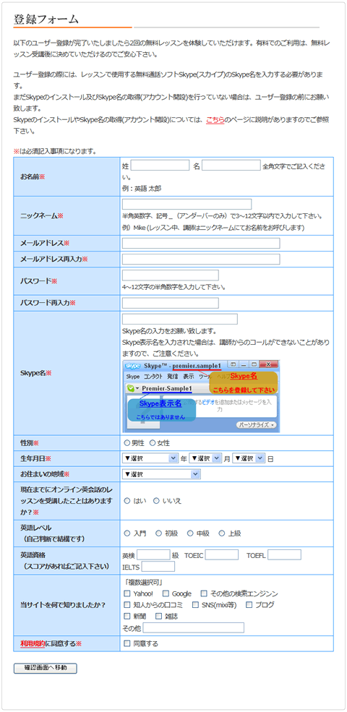
Task: Click the パスワード再入力 input field
Action: click(x=171, y=303)
